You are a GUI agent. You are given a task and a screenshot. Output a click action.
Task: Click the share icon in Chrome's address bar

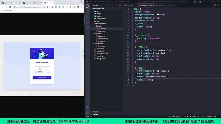pos(44,7)
